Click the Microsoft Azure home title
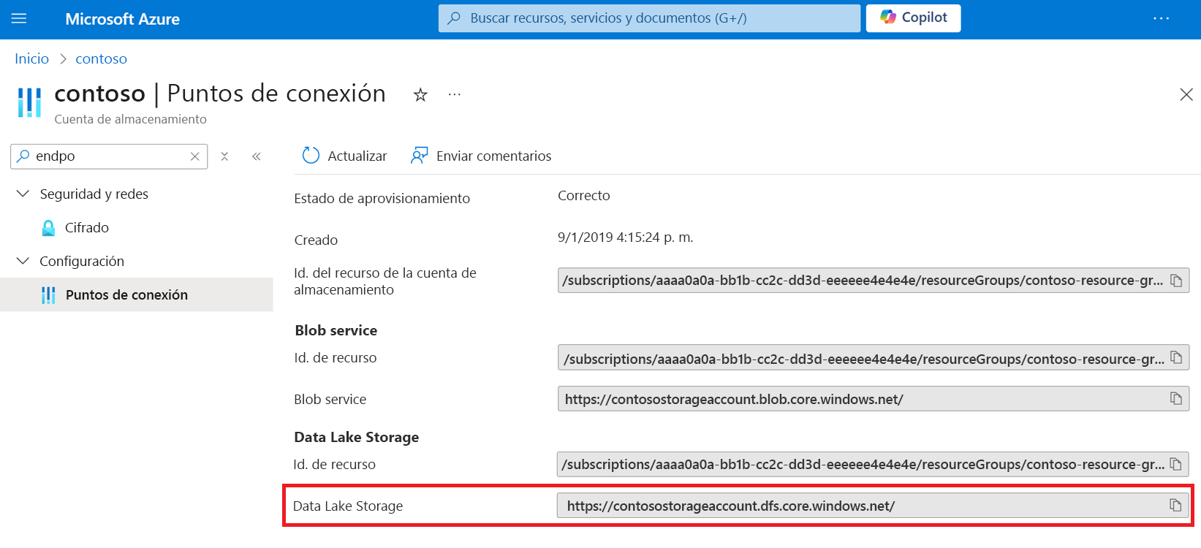1201x548 pixels. click(123, 19)
